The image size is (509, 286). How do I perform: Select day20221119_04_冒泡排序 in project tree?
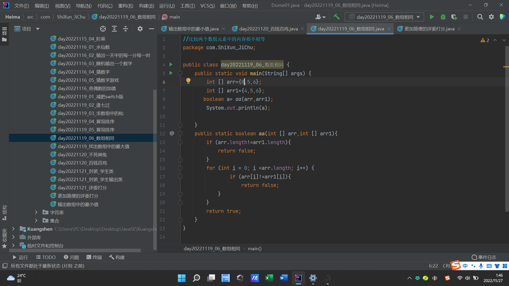tap(86, 122)
